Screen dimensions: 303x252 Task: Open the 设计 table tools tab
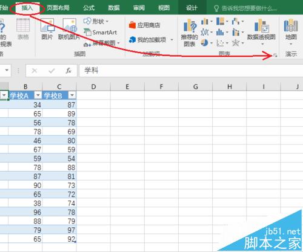(x=191, y=8)
